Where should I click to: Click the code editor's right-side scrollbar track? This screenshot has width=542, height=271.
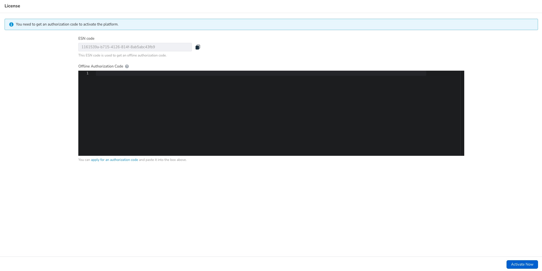click(462, 113)
